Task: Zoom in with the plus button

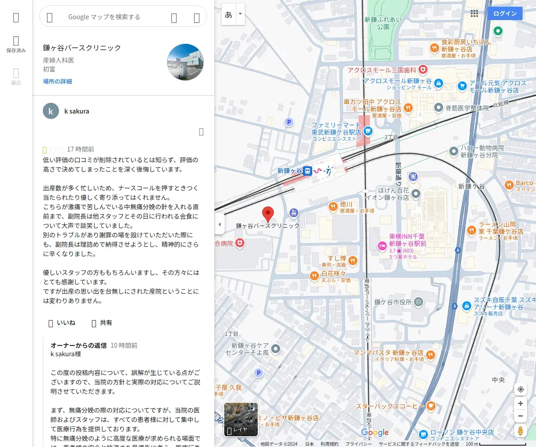Action: [520, 403]
